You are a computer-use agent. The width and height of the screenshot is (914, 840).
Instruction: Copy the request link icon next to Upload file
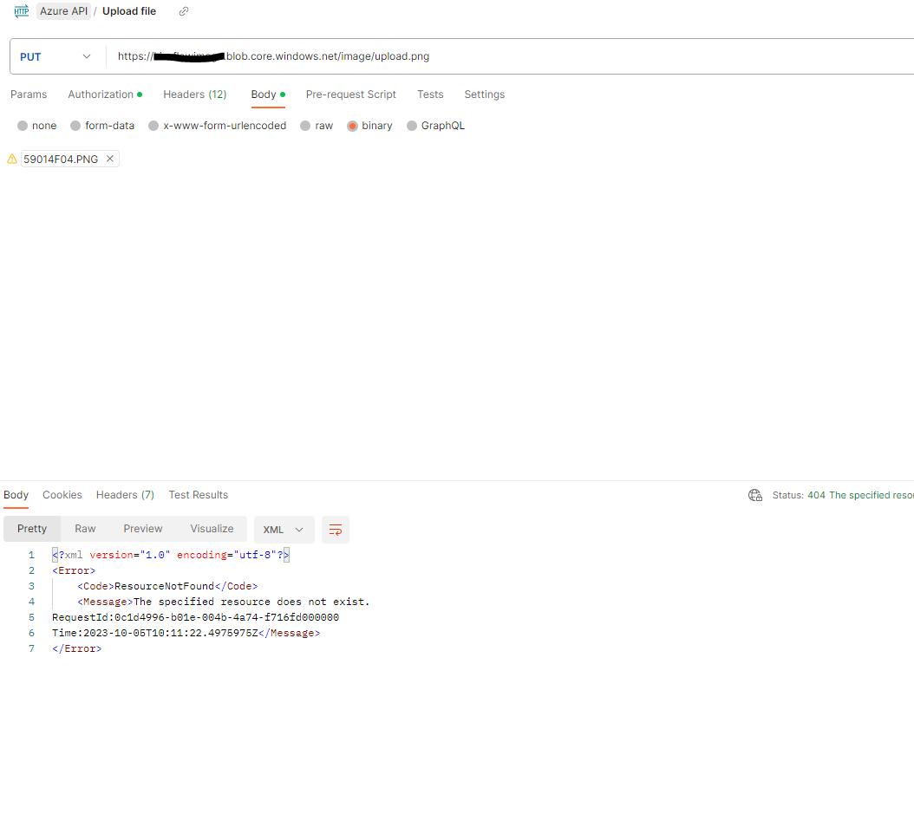[x=181, y=10]
